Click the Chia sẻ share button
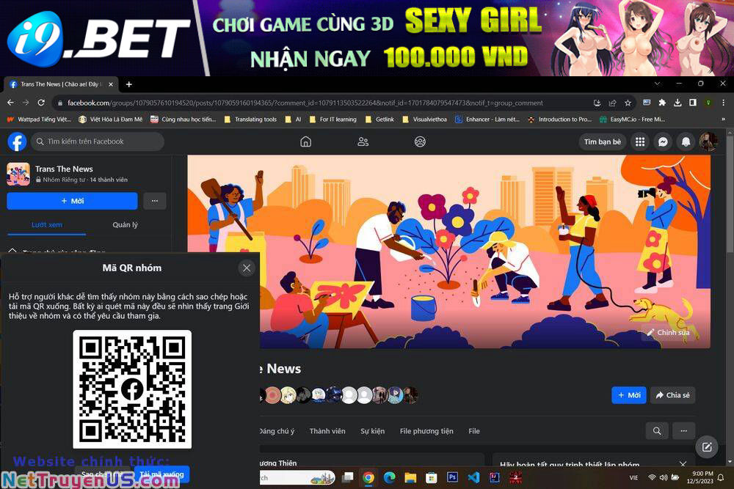The image size is (734, 489). point(672,395)
